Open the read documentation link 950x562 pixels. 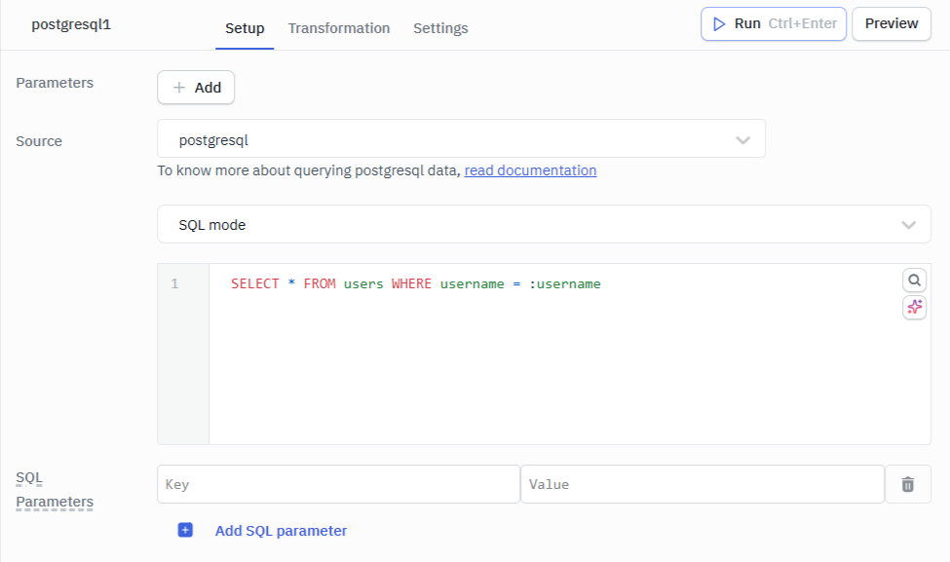coord(530,169)
